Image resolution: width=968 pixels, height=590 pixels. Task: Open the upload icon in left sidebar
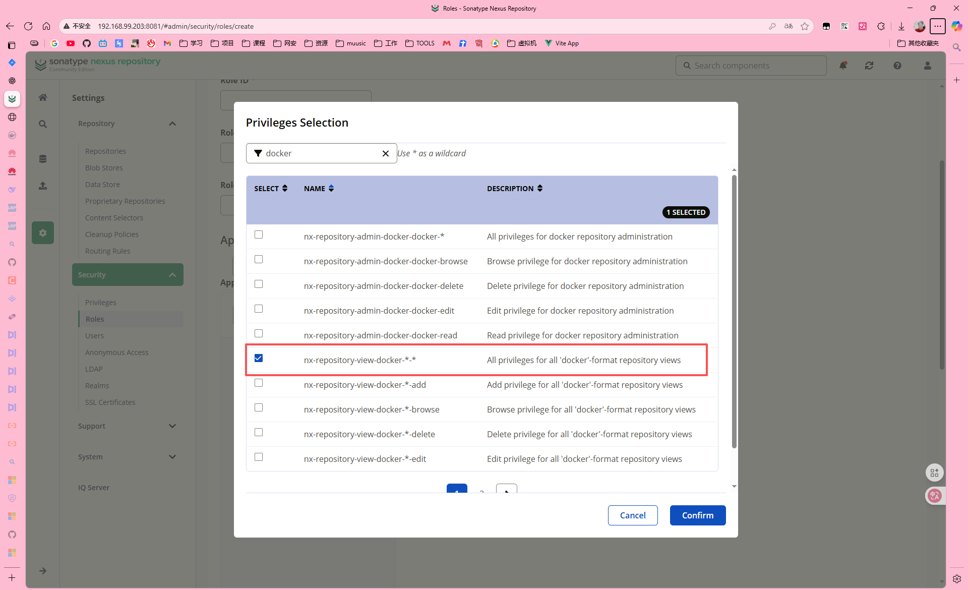43,186
